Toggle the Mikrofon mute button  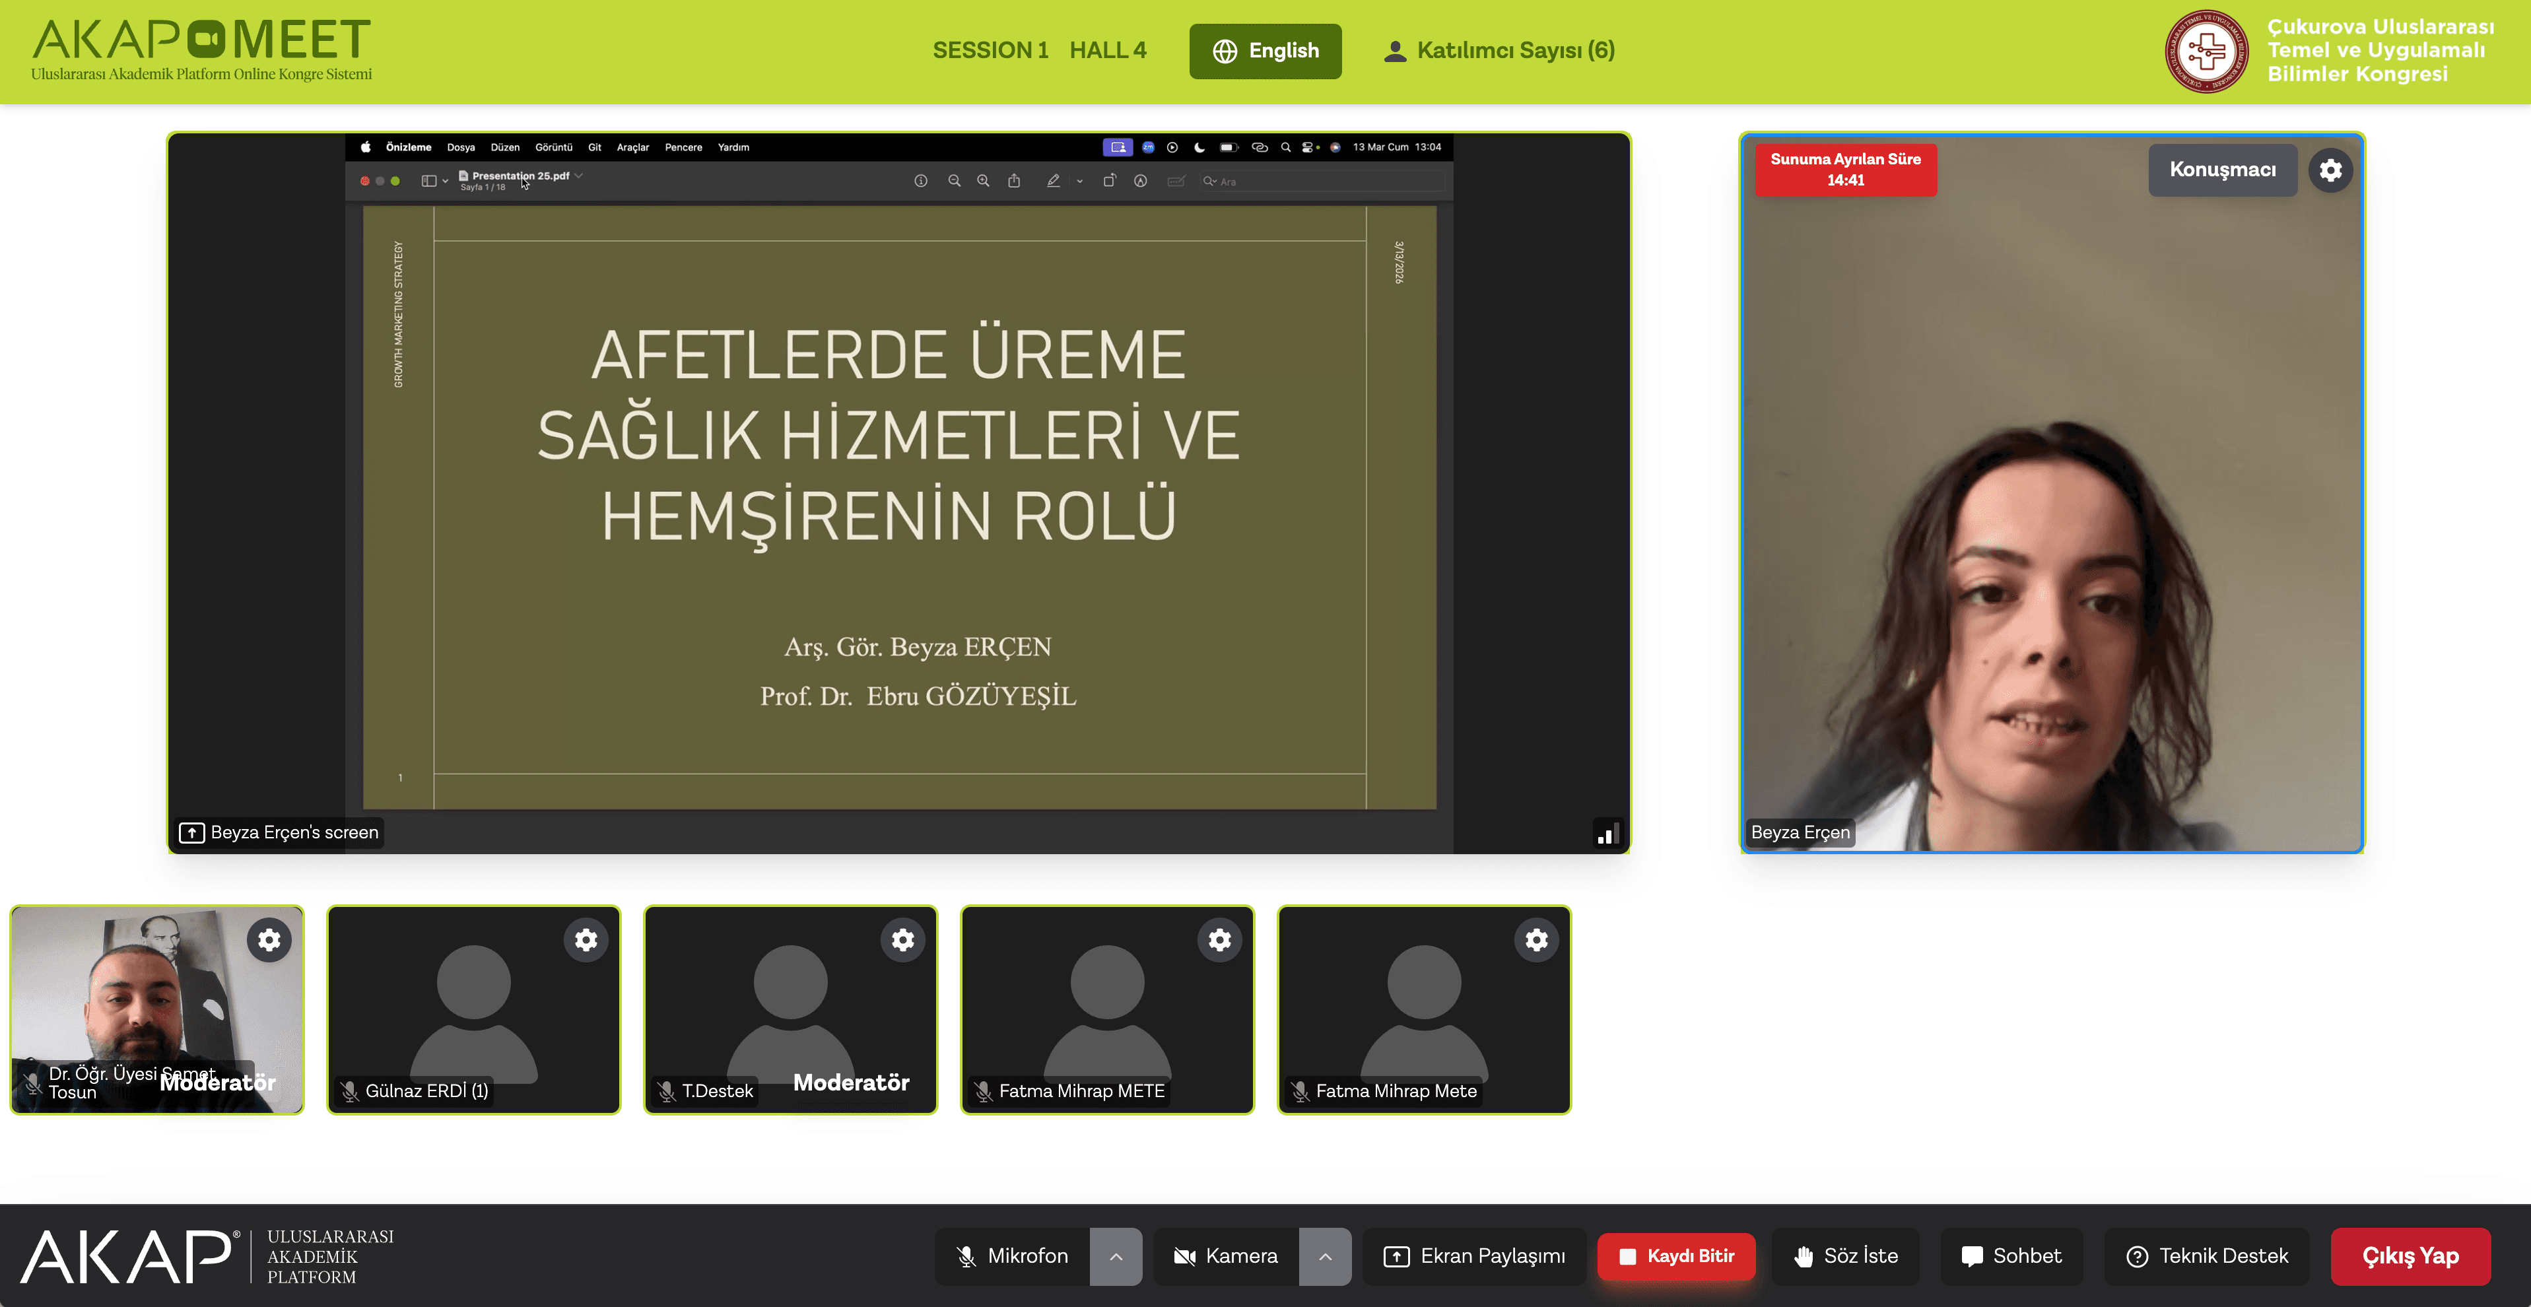coord(1012,1256)
